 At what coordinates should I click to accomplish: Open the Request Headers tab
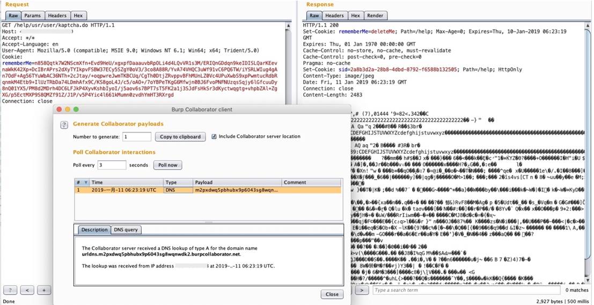57,16
